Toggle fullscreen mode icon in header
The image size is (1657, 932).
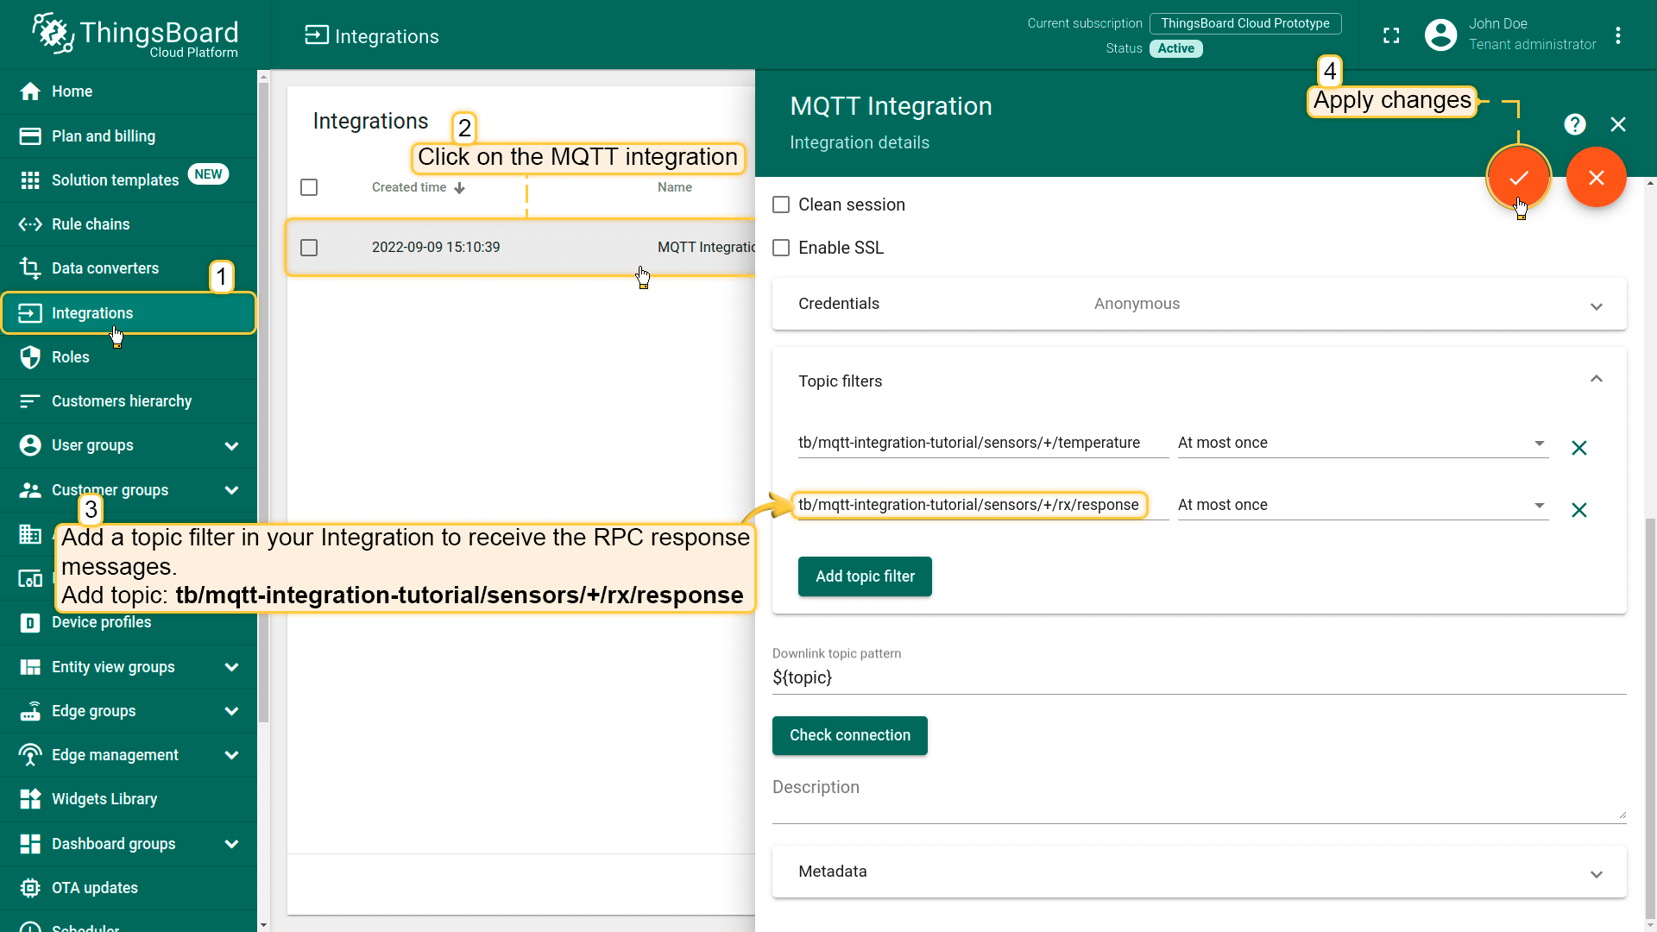click(x=1391, y=35)
